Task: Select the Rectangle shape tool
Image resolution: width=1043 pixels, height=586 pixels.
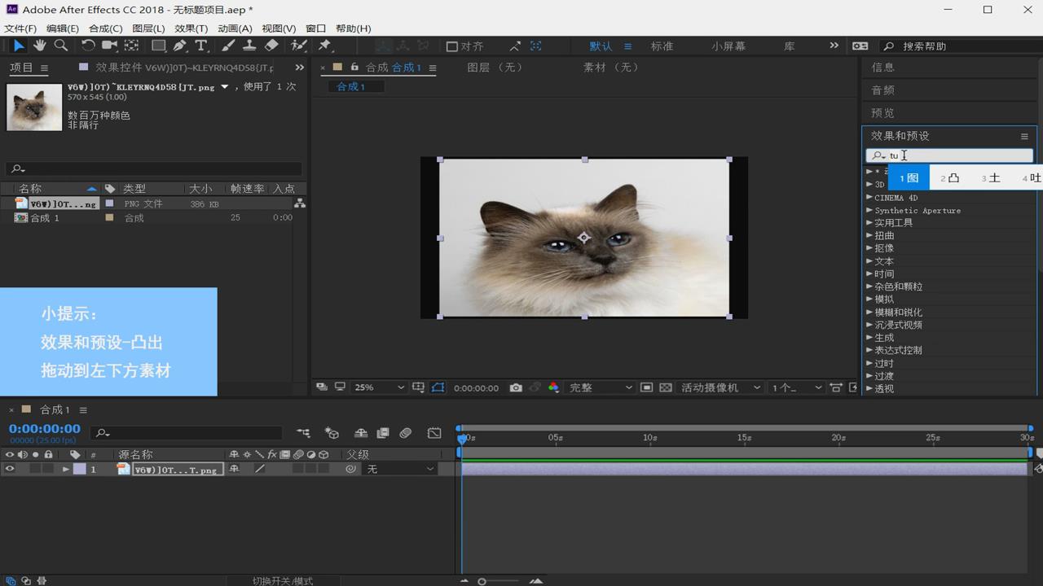Action: point(158,46)
